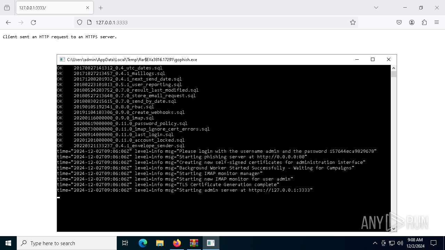Click the 0.9.0_create_webhooks.sql line
Screen dimensions: 445x250
click(121, 112)
